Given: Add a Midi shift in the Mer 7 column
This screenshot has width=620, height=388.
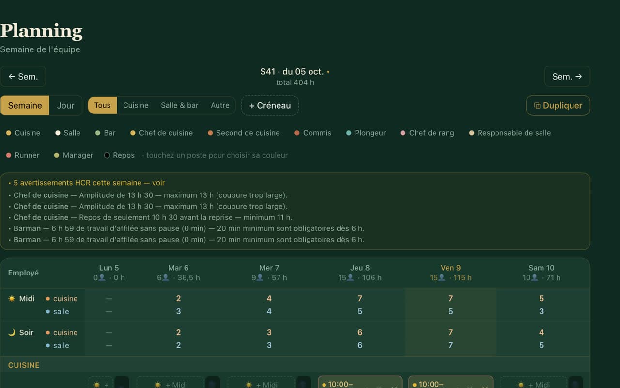Looking at the screenshot, I should tap(261, 384).
